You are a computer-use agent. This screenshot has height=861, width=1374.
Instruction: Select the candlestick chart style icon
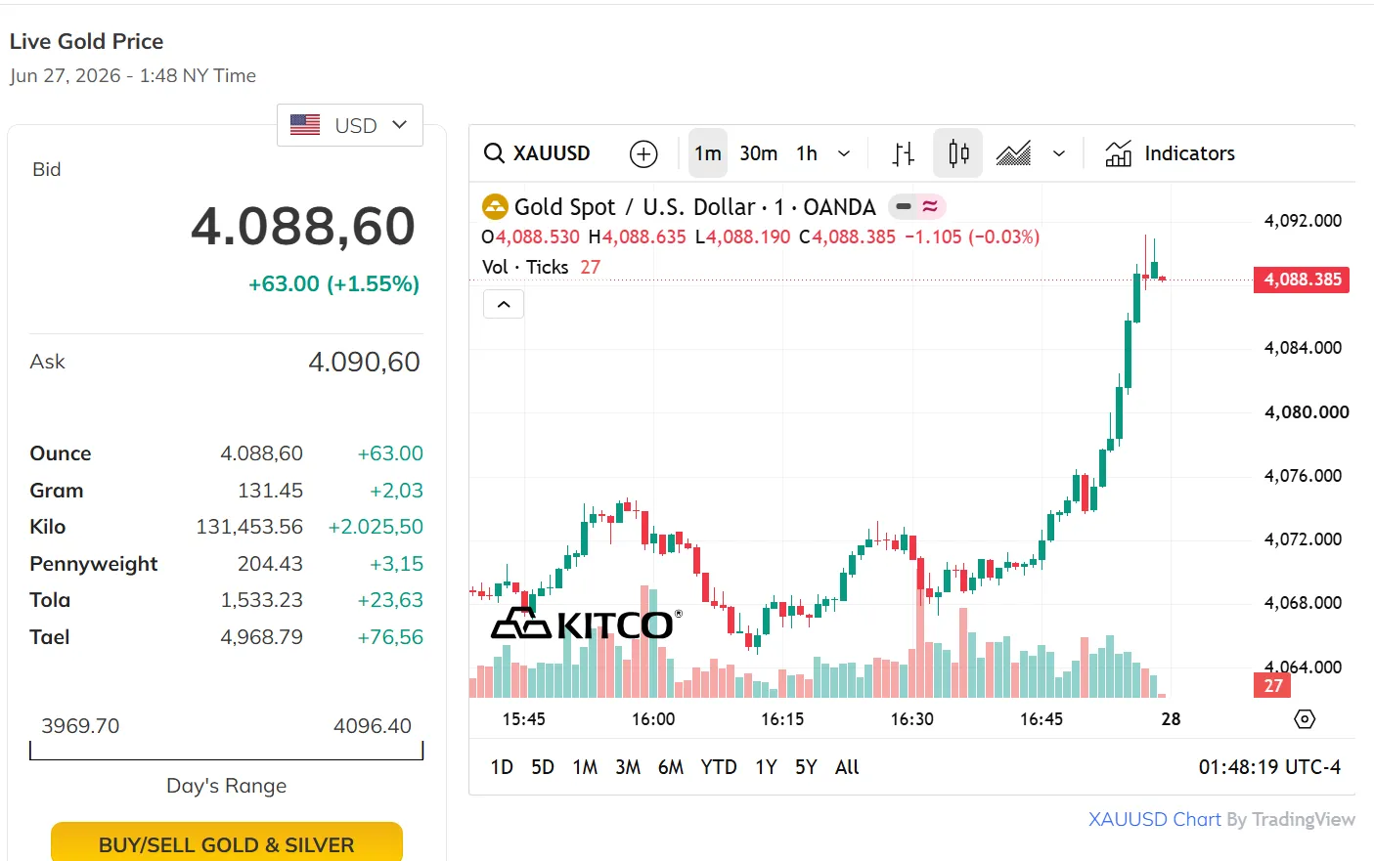958,153
